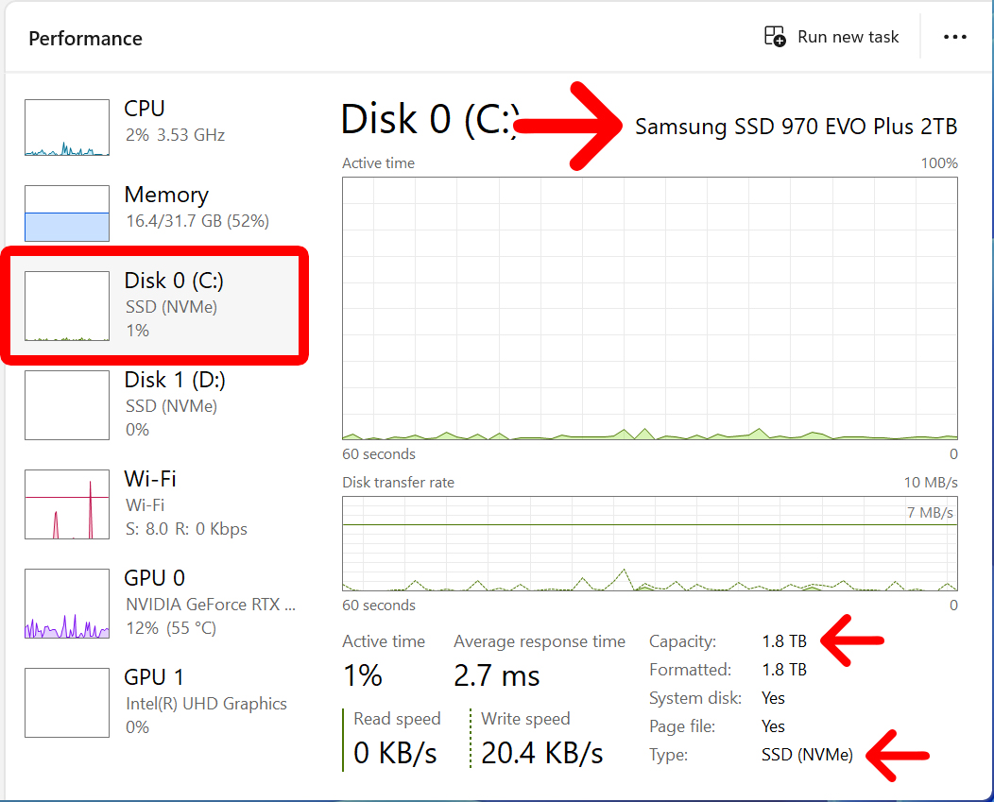The width and height of the screenshot is (994, 802).
Task: Click the Active time area chart
Action: [x=649, y=307]
